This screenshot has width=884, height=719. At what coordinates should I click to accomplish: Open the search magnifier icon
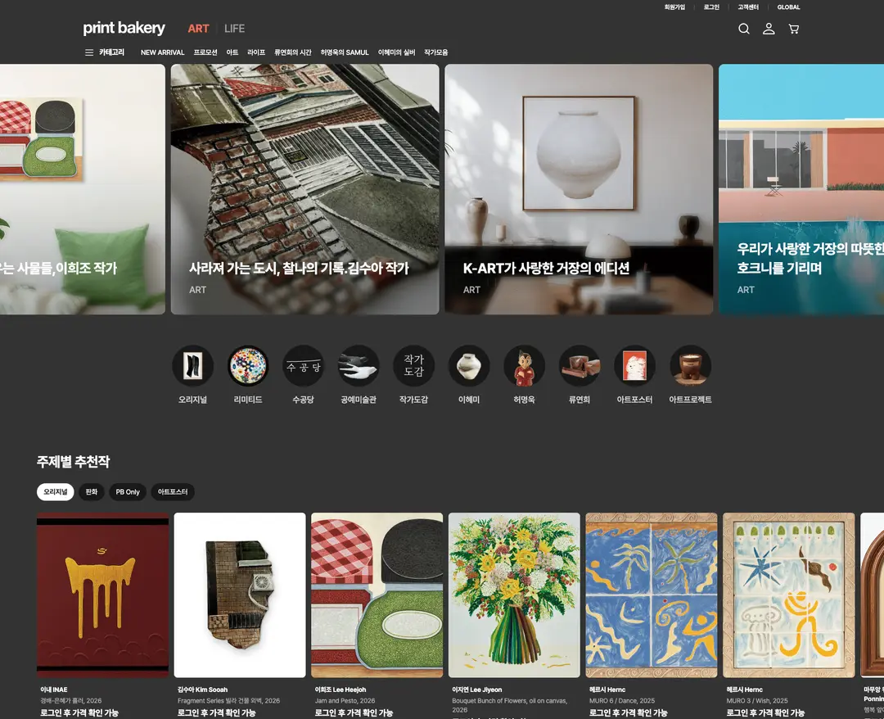pos(743,29)
